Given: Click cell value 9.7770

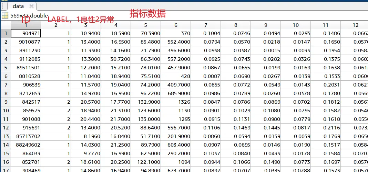Looking at the screenshot, I should pos(86,153).
